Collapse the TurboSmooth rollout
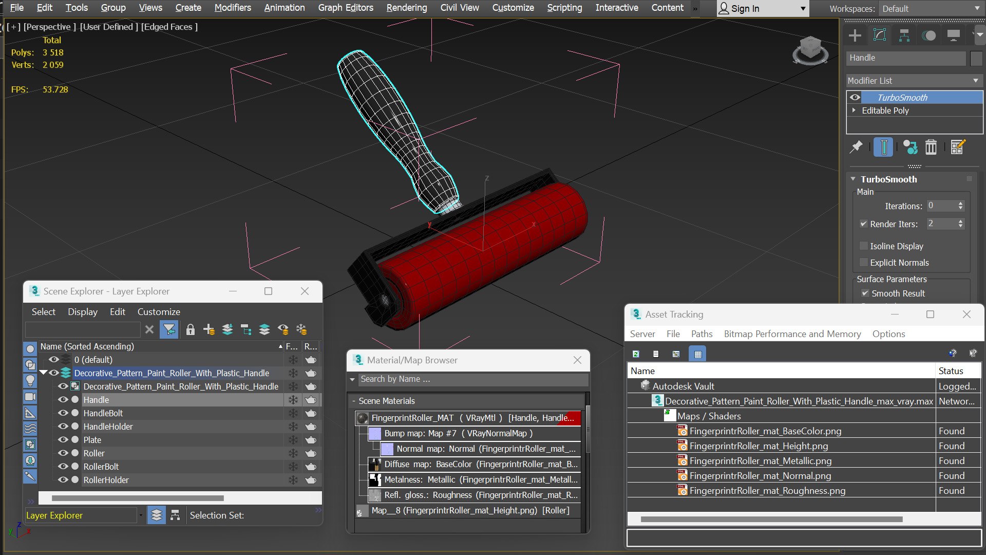 pos(853,179)
